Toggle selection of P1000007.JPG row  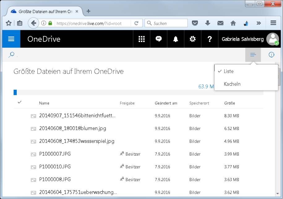click(x=19, y=154)
